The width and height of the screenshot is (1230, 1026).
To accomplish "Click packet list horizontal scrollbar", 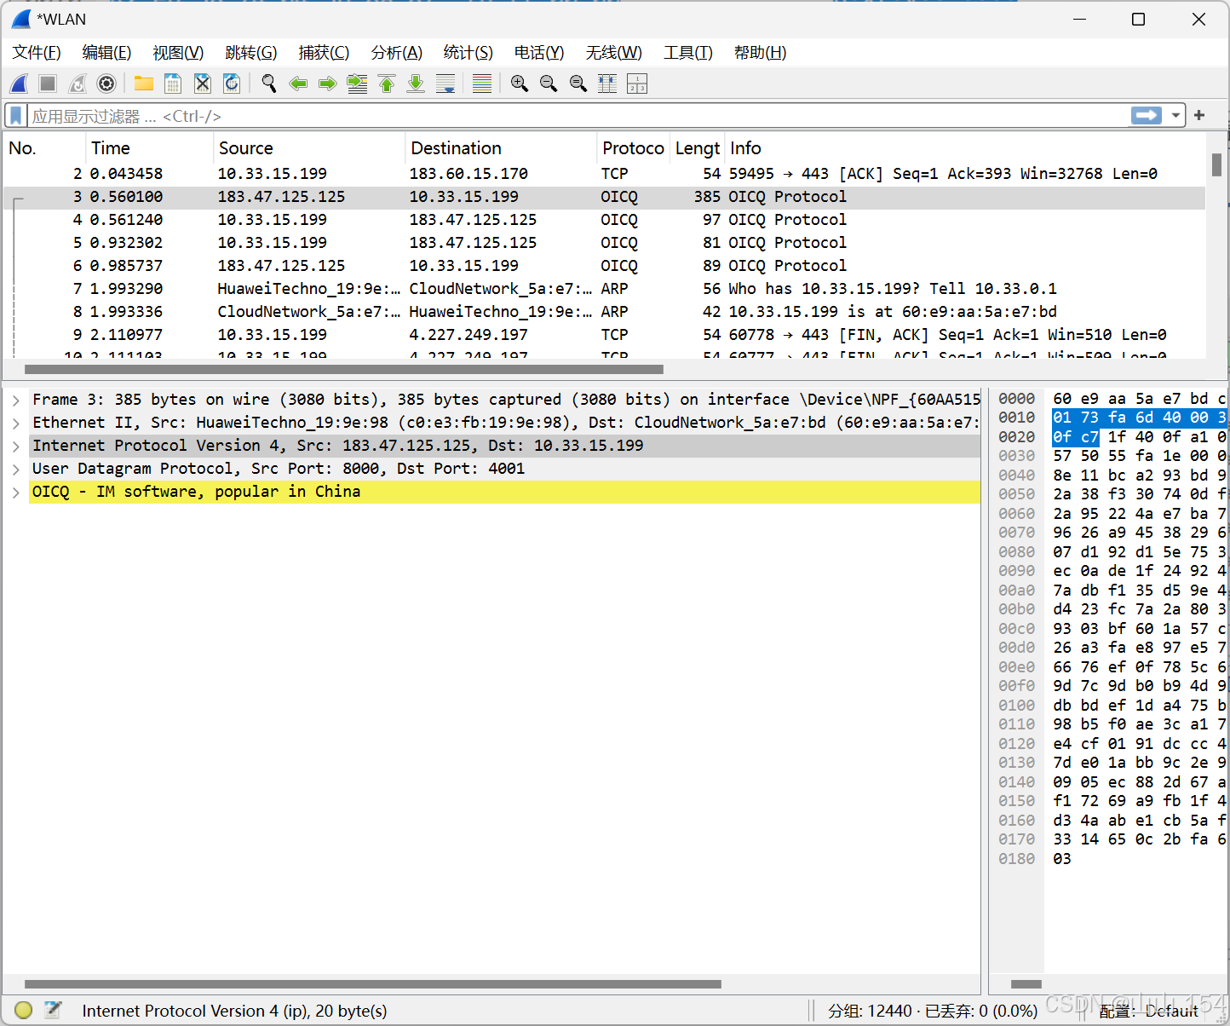I will (344, 370).
